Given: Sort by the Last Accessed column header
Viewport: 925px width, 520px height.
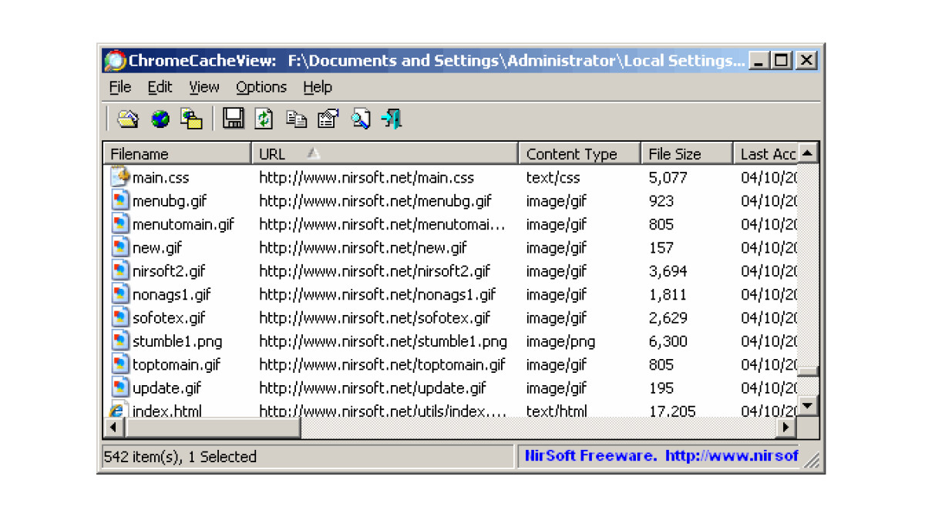Looking at the screenshot, I should 765,153.
